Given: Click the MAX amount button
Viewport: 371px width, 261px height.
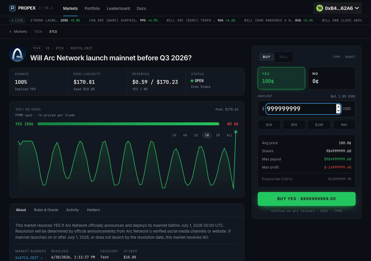Looking at the screenshot, I should (344, 125).
